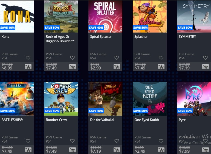Open the SYMMETRY game cover image
The width and height of the screenshot is (211, 154).
[194, 16]
